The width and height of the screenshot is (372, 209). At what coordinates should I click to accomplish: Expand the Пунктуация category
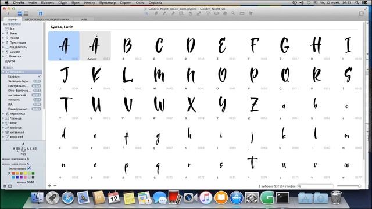[3, 42]
